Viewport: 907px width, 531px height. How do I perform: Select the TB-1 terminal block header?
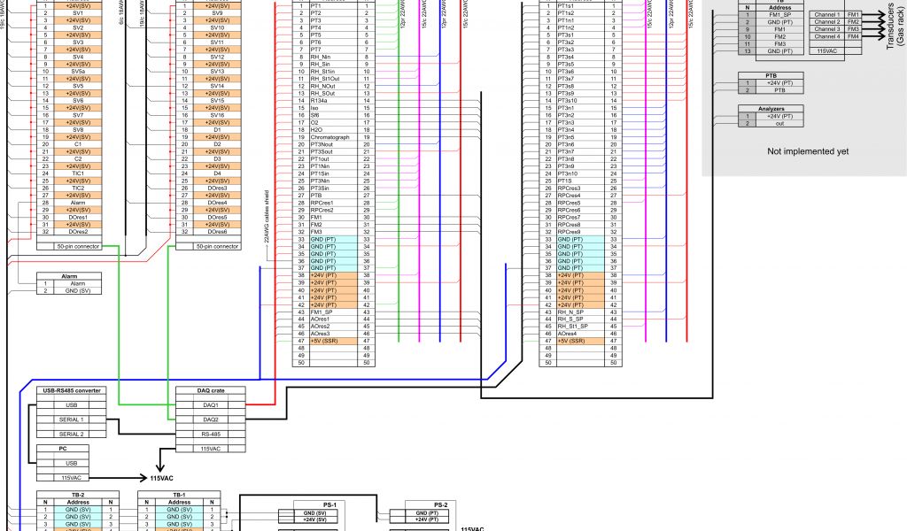pos(180,495)
